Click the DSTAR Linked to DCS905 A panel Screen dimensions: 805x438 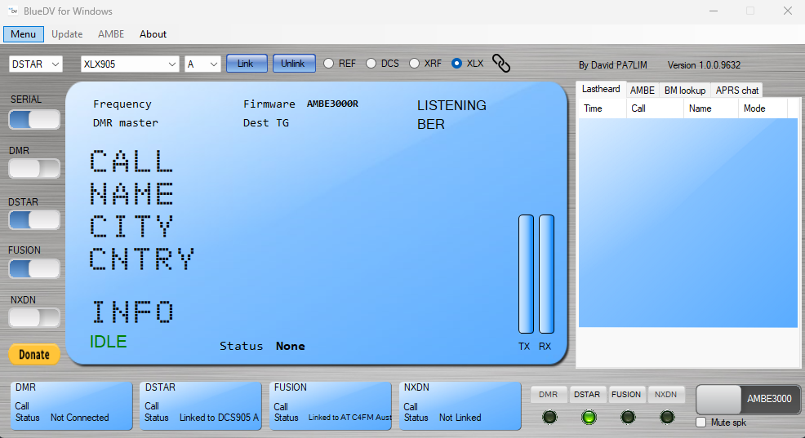(x=201, y=405)
